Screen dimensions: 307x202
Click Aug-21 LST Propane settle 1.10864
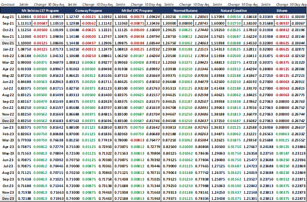[x=24, y=17]
